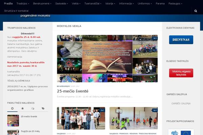Viewport: 203px width, 135px height.
Task: Select the recent posts clock tab
Action: [x=12, y=109]
